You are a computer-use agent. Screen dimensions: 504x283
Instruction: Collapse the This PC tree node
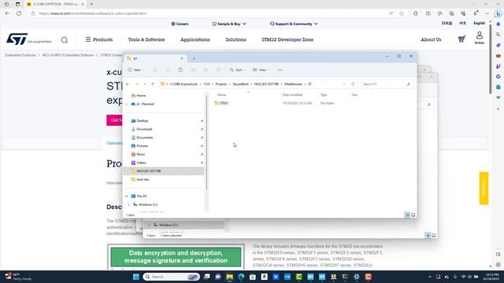(127, 196)
